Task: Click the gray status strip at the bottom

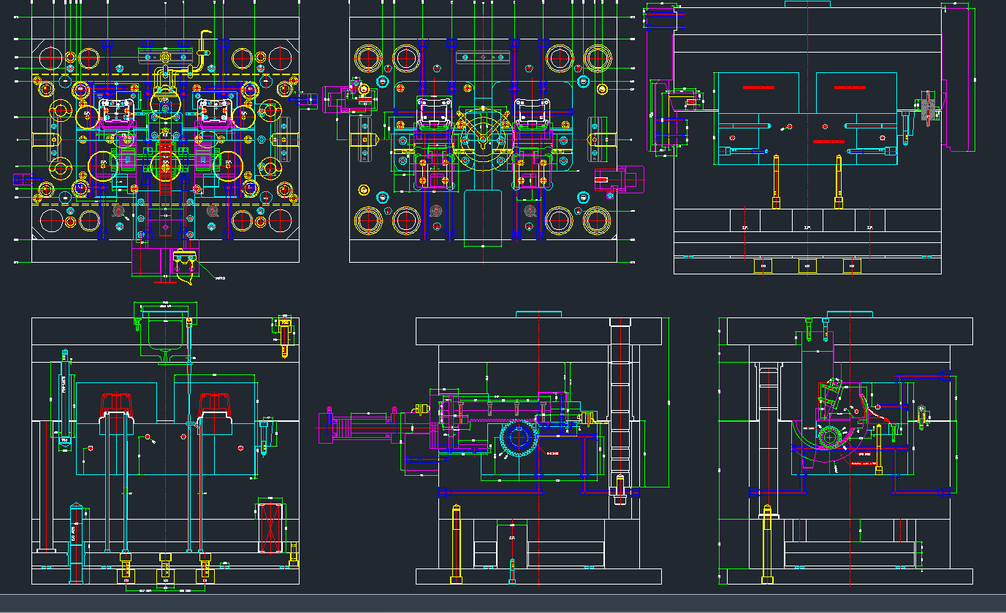Action: pos(503,604)
